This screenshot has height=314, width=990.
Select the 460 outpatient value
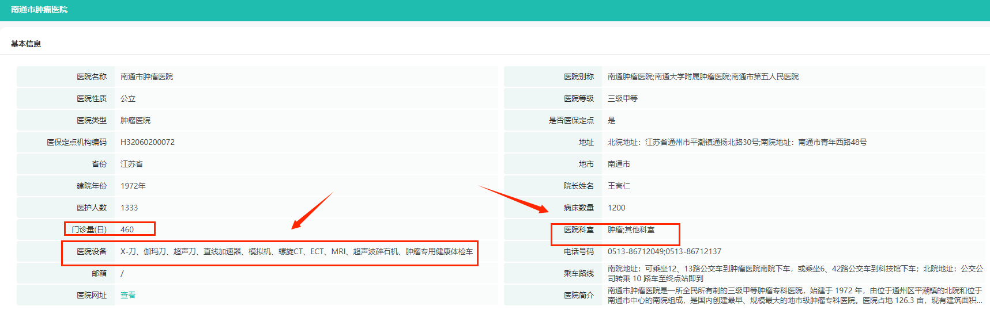tap(127, 229)
